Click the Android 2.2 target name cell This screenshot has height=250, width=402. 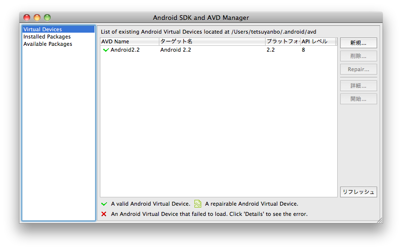pyautogui.click(x=175, y=50)
